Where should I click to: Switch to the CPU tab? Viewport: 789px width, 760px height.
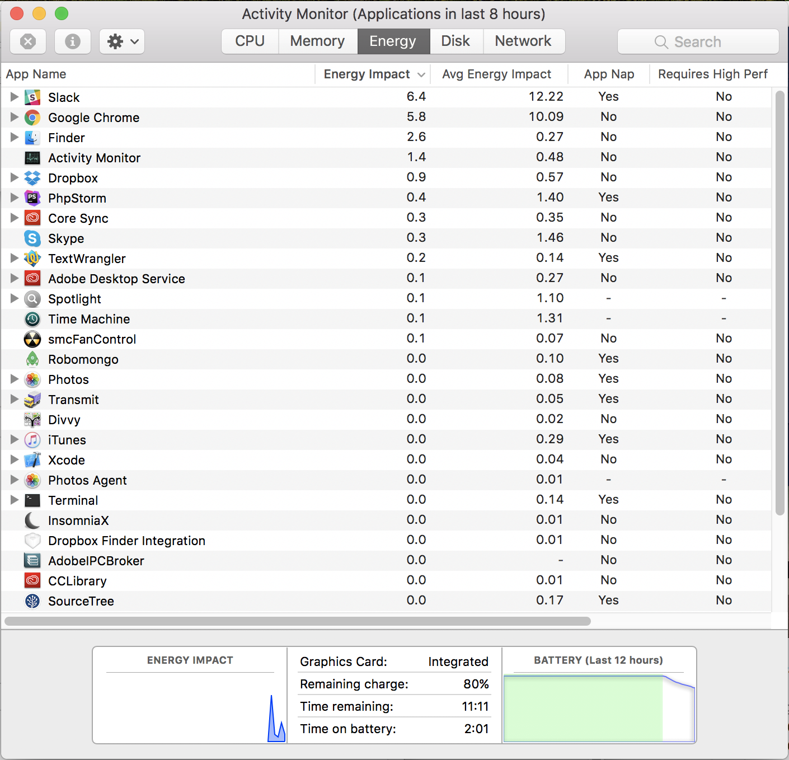pos(250,41)
